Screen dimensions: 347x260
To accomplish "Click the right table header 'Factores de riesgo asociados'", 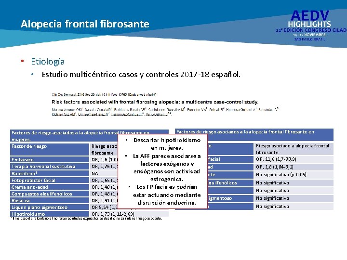I will (x=254, y=135).
